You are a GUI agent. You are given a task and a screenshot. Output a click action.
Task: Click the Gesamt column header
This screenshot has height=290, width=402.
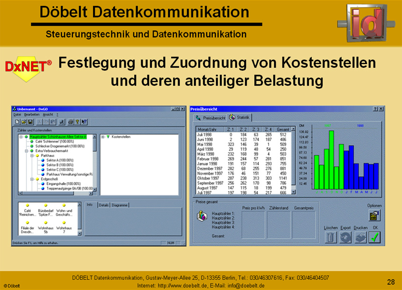pos(283,130)
